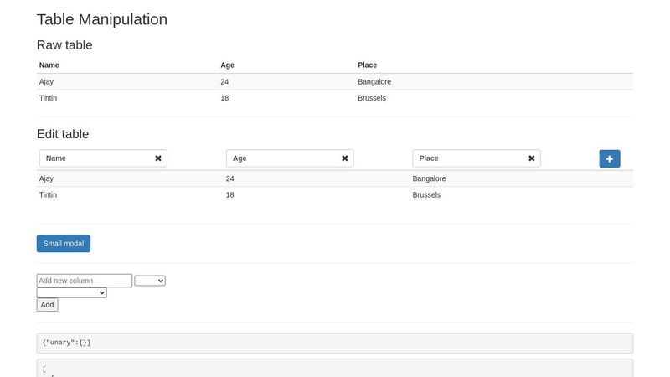
Task: Click the blue plus icon in Edit table
Action: click(610, 158)
